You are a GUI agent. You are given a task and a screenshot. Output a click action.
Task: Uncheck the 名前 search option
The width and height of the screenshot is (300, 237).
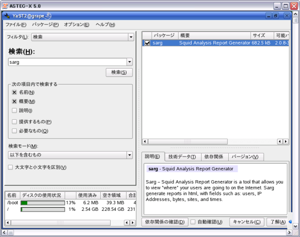[x=15, y=92]
